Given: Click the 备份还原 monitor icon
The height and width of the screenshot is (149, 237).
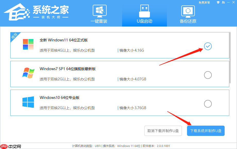Looking at the screenshot, I should [188, 11].
